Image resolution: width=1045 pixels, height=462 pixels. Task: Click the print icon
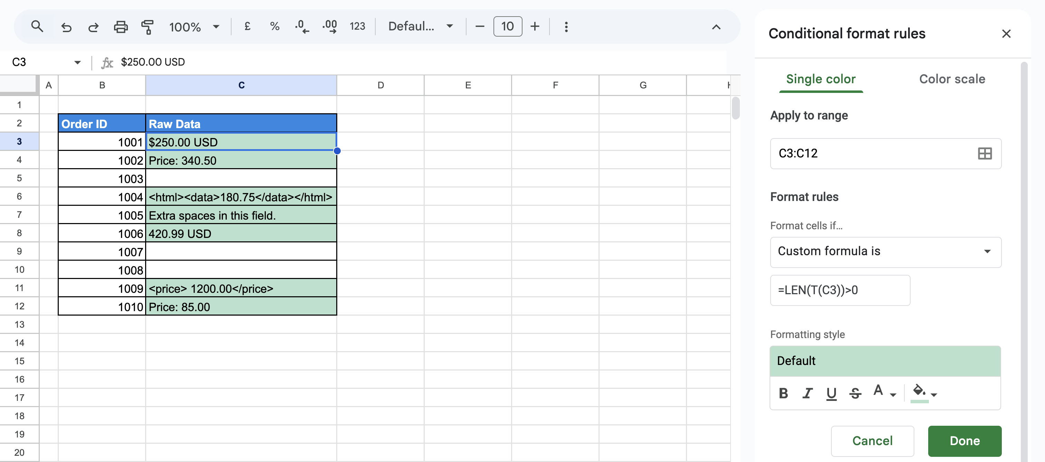click(x=121, y=27)
